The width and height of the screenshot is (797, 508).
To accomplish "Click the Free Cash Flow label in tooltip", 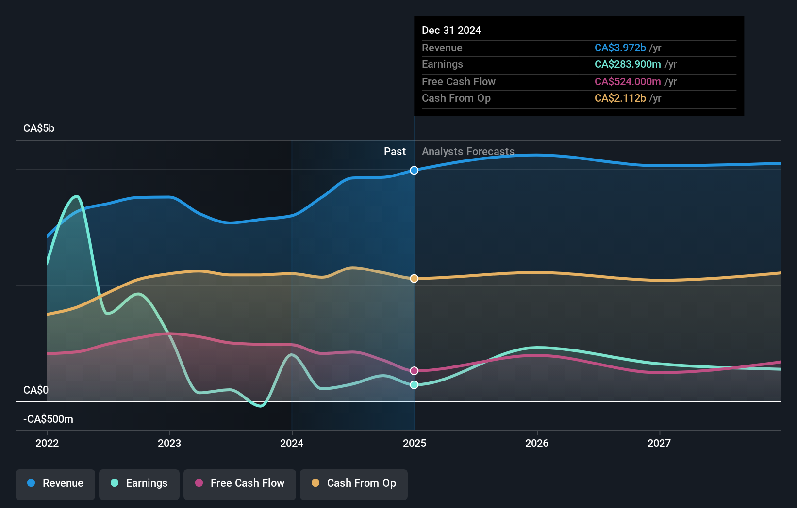I will [459, 82].
